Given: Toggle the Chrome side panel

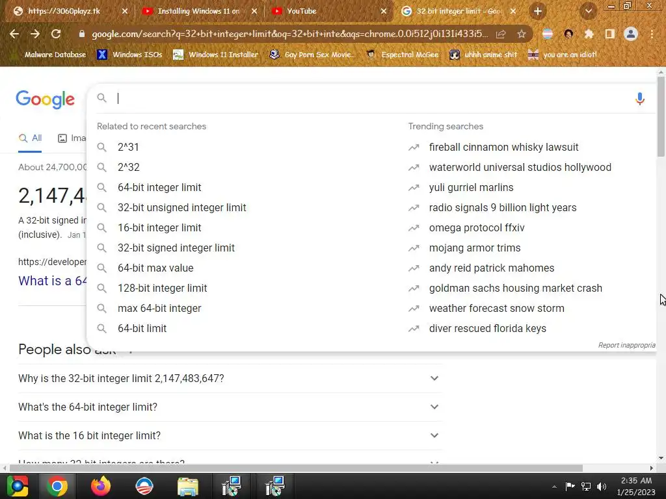Looking at the screenshot, I should [610, 34].
